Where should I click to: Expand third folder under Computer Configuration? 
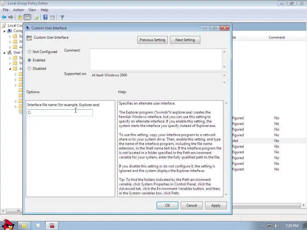pyautogui.click(x=10, y=47)
